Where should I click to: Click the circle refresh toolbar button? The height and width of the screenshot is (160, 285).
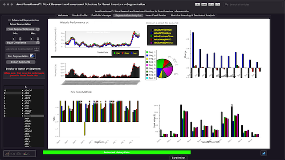click(x=218, y=4)
